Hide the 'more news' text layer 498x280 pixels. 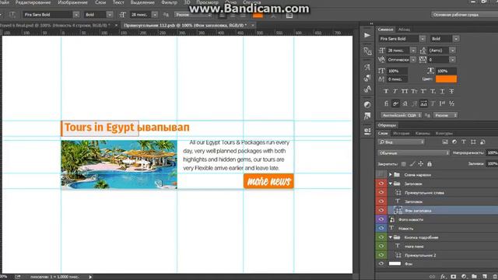[381, 246]
